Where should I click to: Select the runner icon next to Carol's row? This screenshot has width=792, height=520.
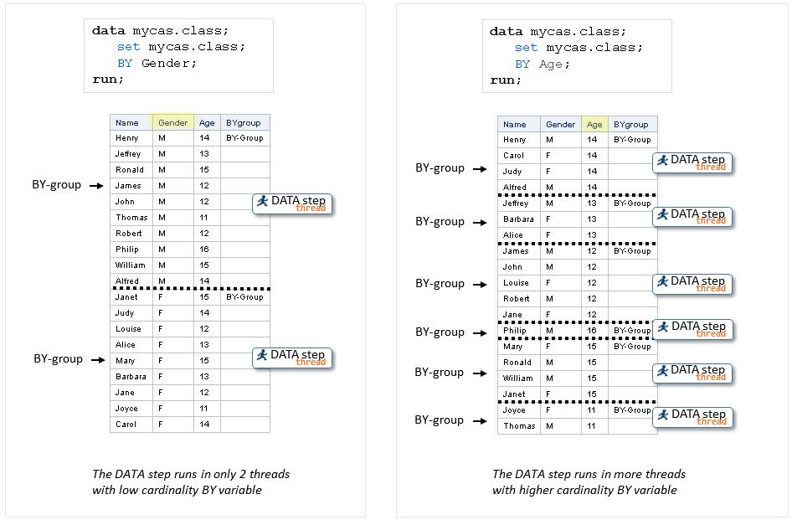(662, 160)
